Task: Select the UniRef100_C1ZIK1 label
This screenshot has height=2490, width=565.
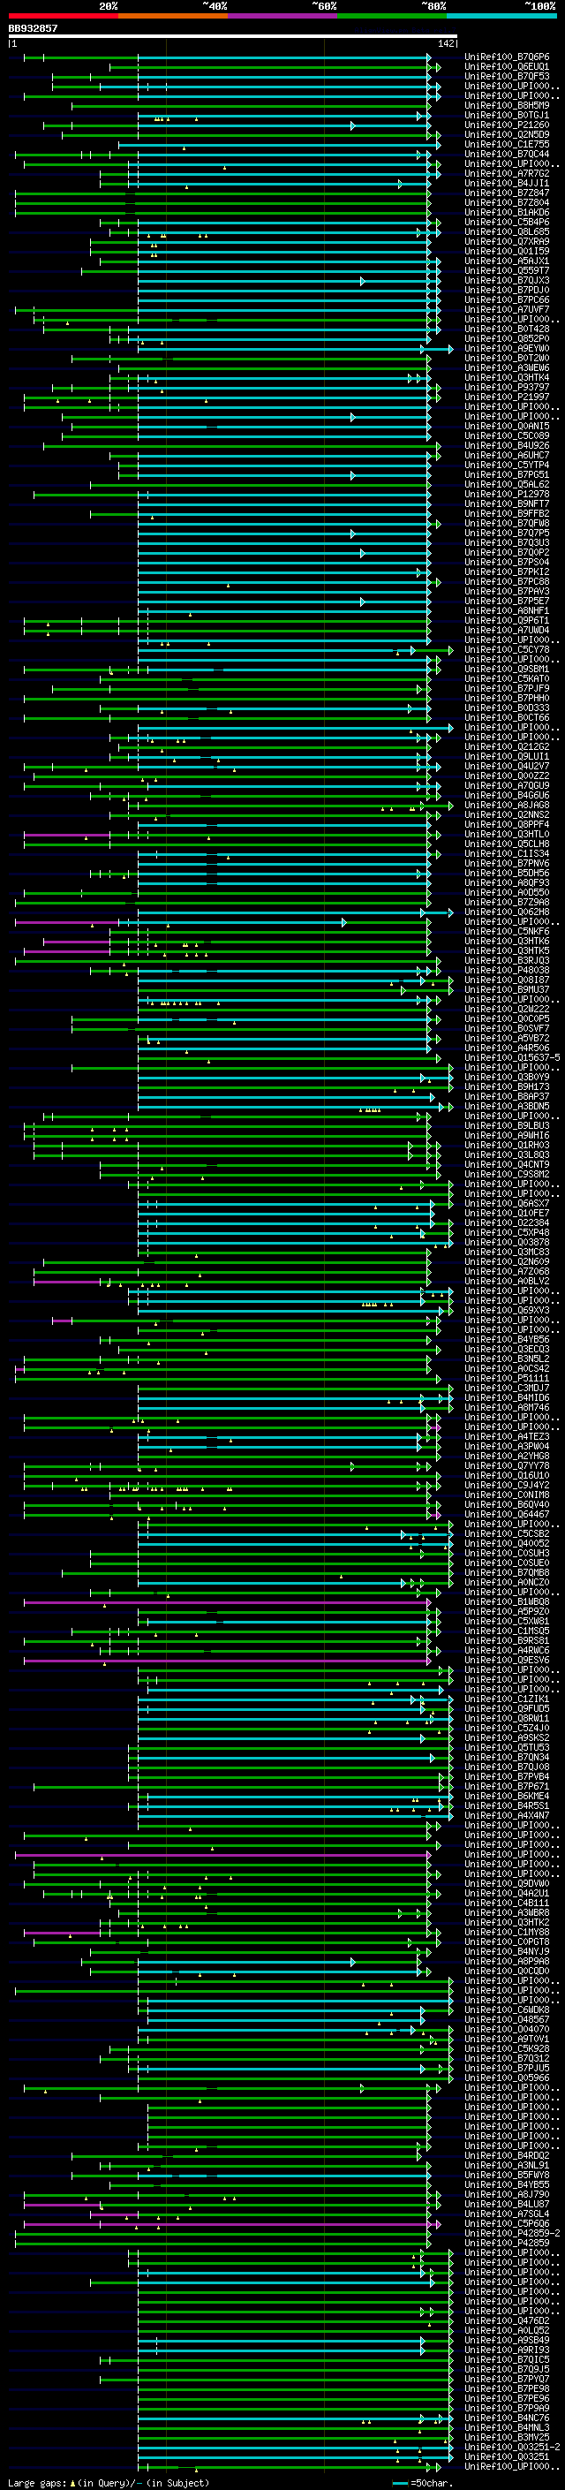Action: 507,1699
